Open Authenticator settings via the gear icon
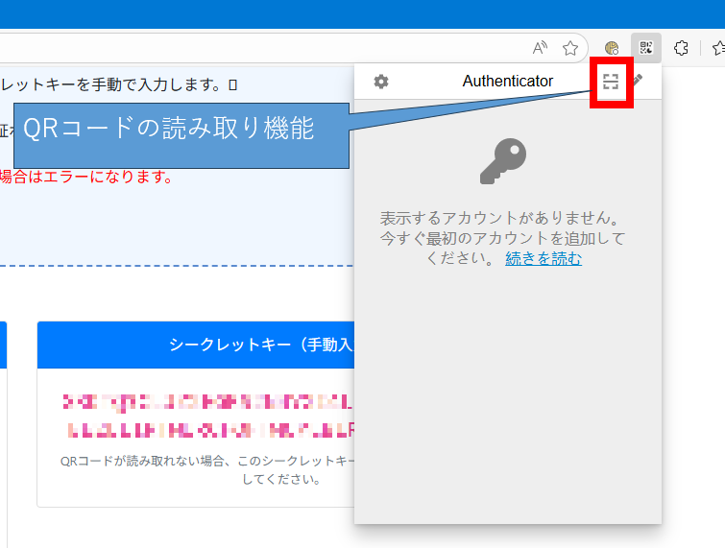725x548 pixels. [x=381, y=82]
